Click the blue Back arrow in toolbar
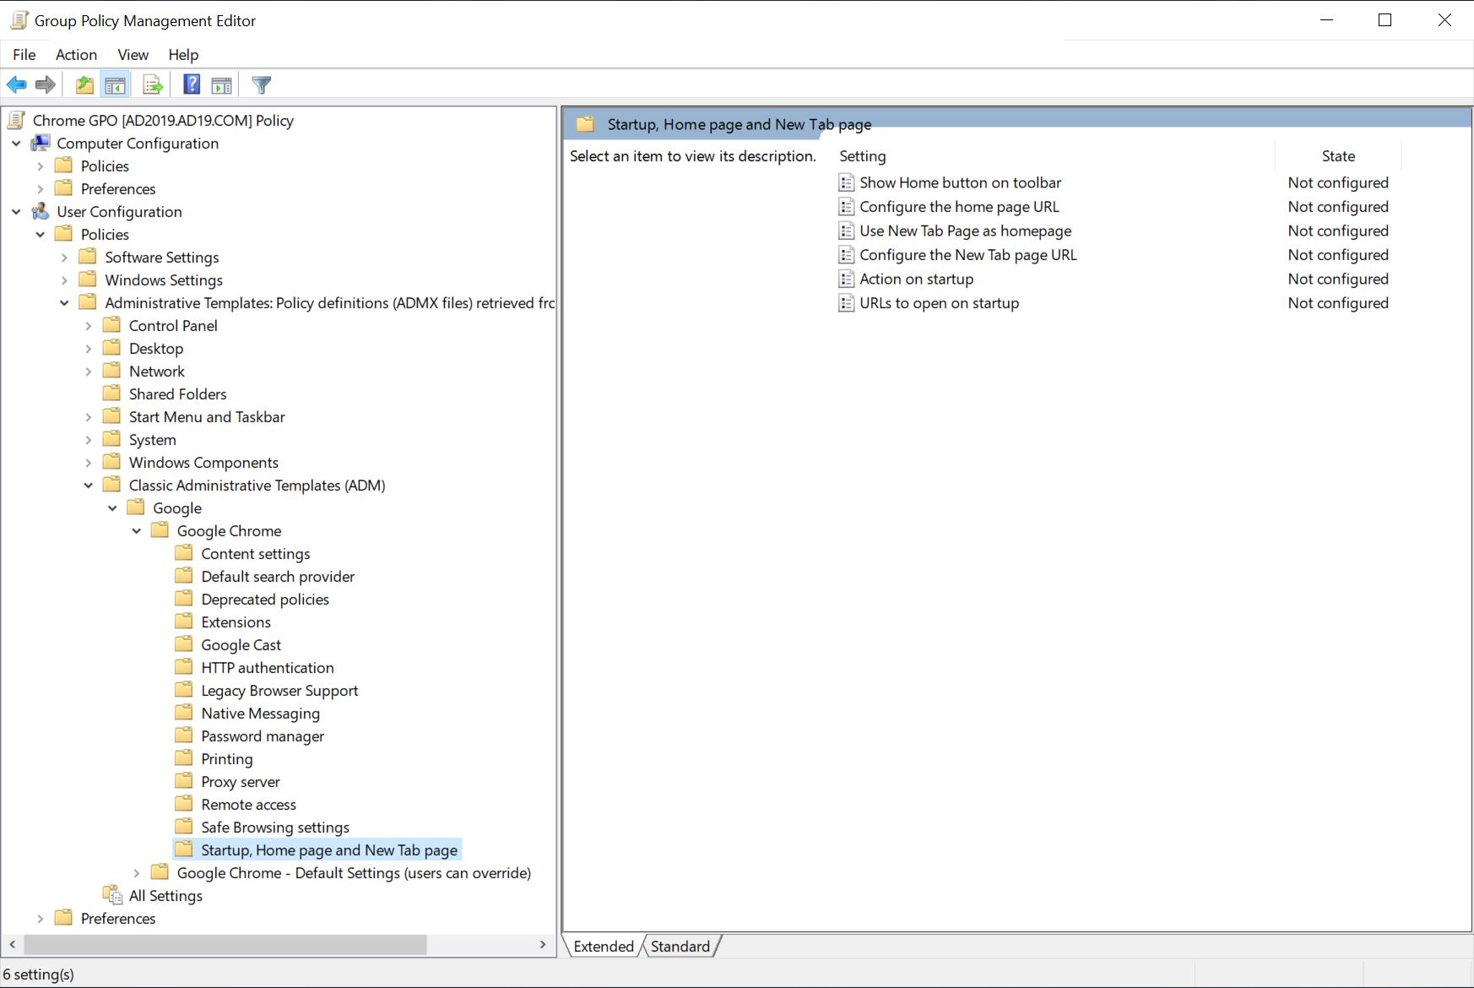The width and height of the screenshot is (1474, 988). pyautogui.click(x=16, y=84)
